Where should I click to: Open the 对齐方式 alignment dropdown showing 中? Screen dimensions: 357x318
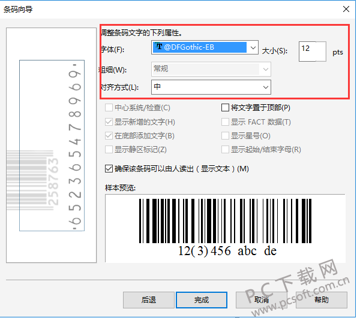pos(211,87)
